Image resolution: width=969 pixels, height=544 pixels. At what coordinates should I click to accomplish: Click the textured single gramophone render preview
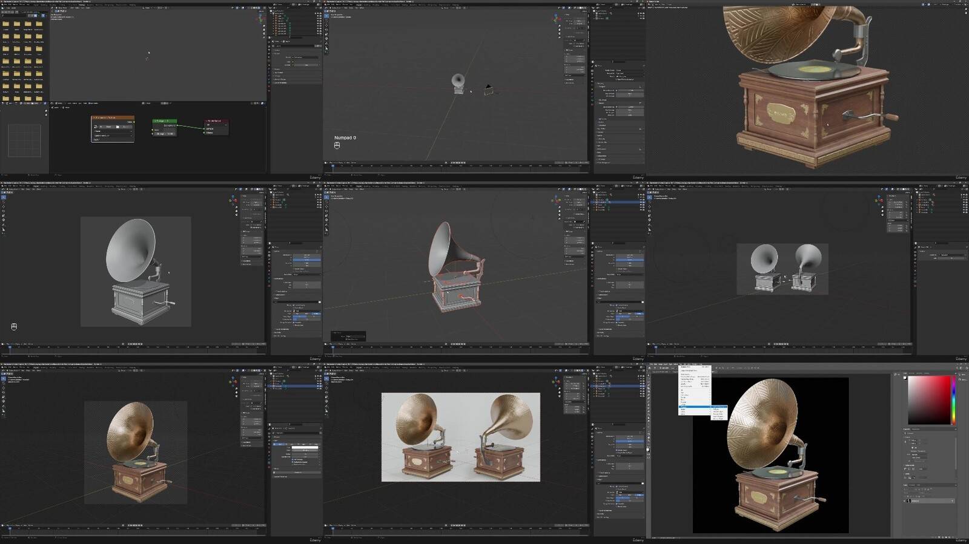136,453
